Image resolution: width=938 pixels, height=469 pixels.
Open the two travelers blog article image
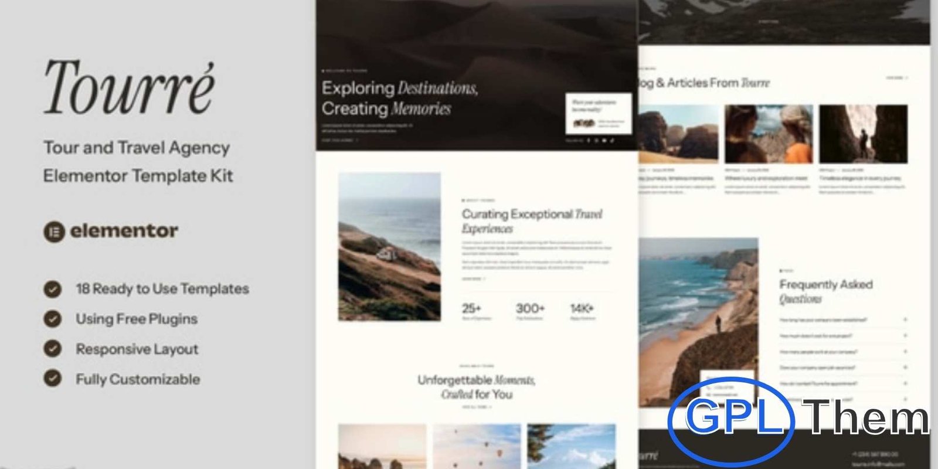point(769,134)
